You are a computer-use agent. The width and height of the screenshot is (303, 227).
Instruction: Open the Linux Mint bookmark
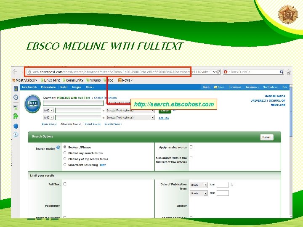click(50, 80)
